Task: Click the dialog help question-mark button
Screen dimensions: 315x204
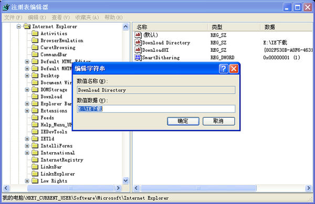Action: pos(224,69)
